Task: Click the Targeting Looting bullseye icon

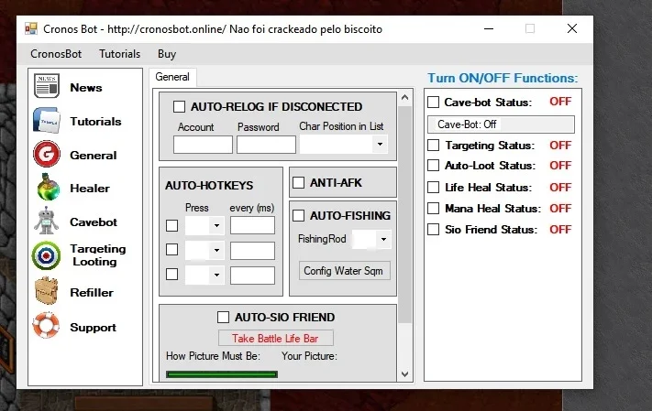Action: (x=46, y=255)
